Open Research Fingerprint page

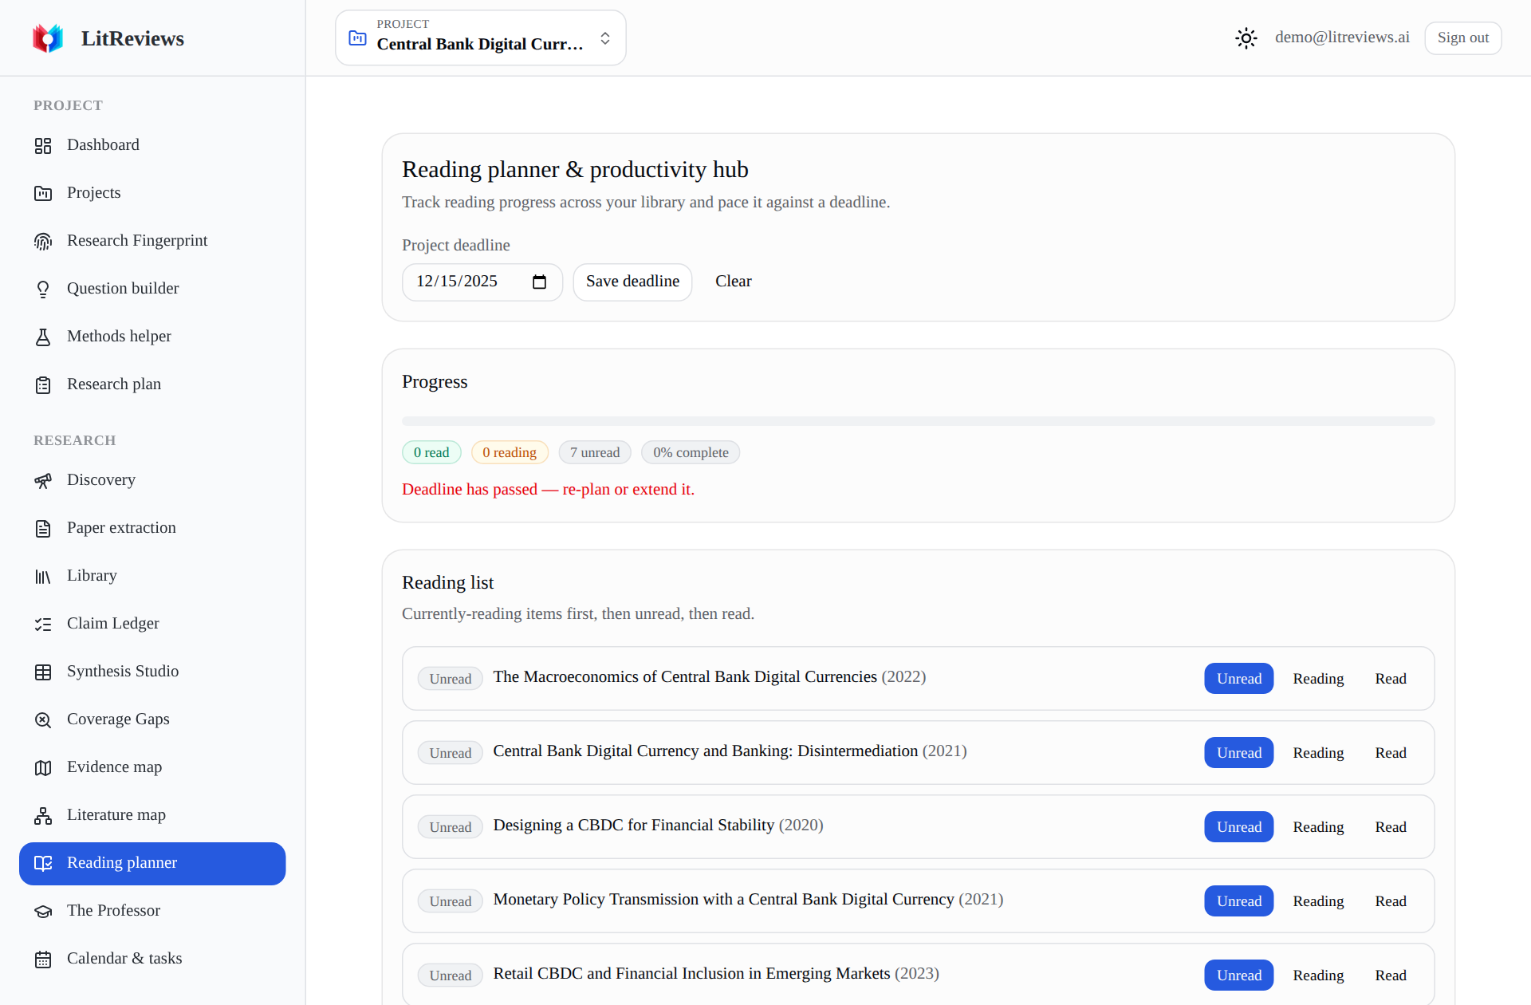click(x=152, y=241)
